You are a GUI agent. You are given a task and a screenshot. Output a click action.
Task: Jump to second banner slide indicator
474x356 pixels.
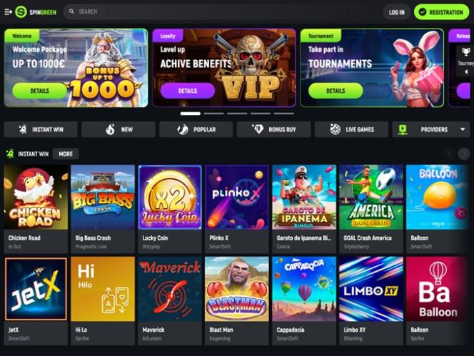coord(213,113)
